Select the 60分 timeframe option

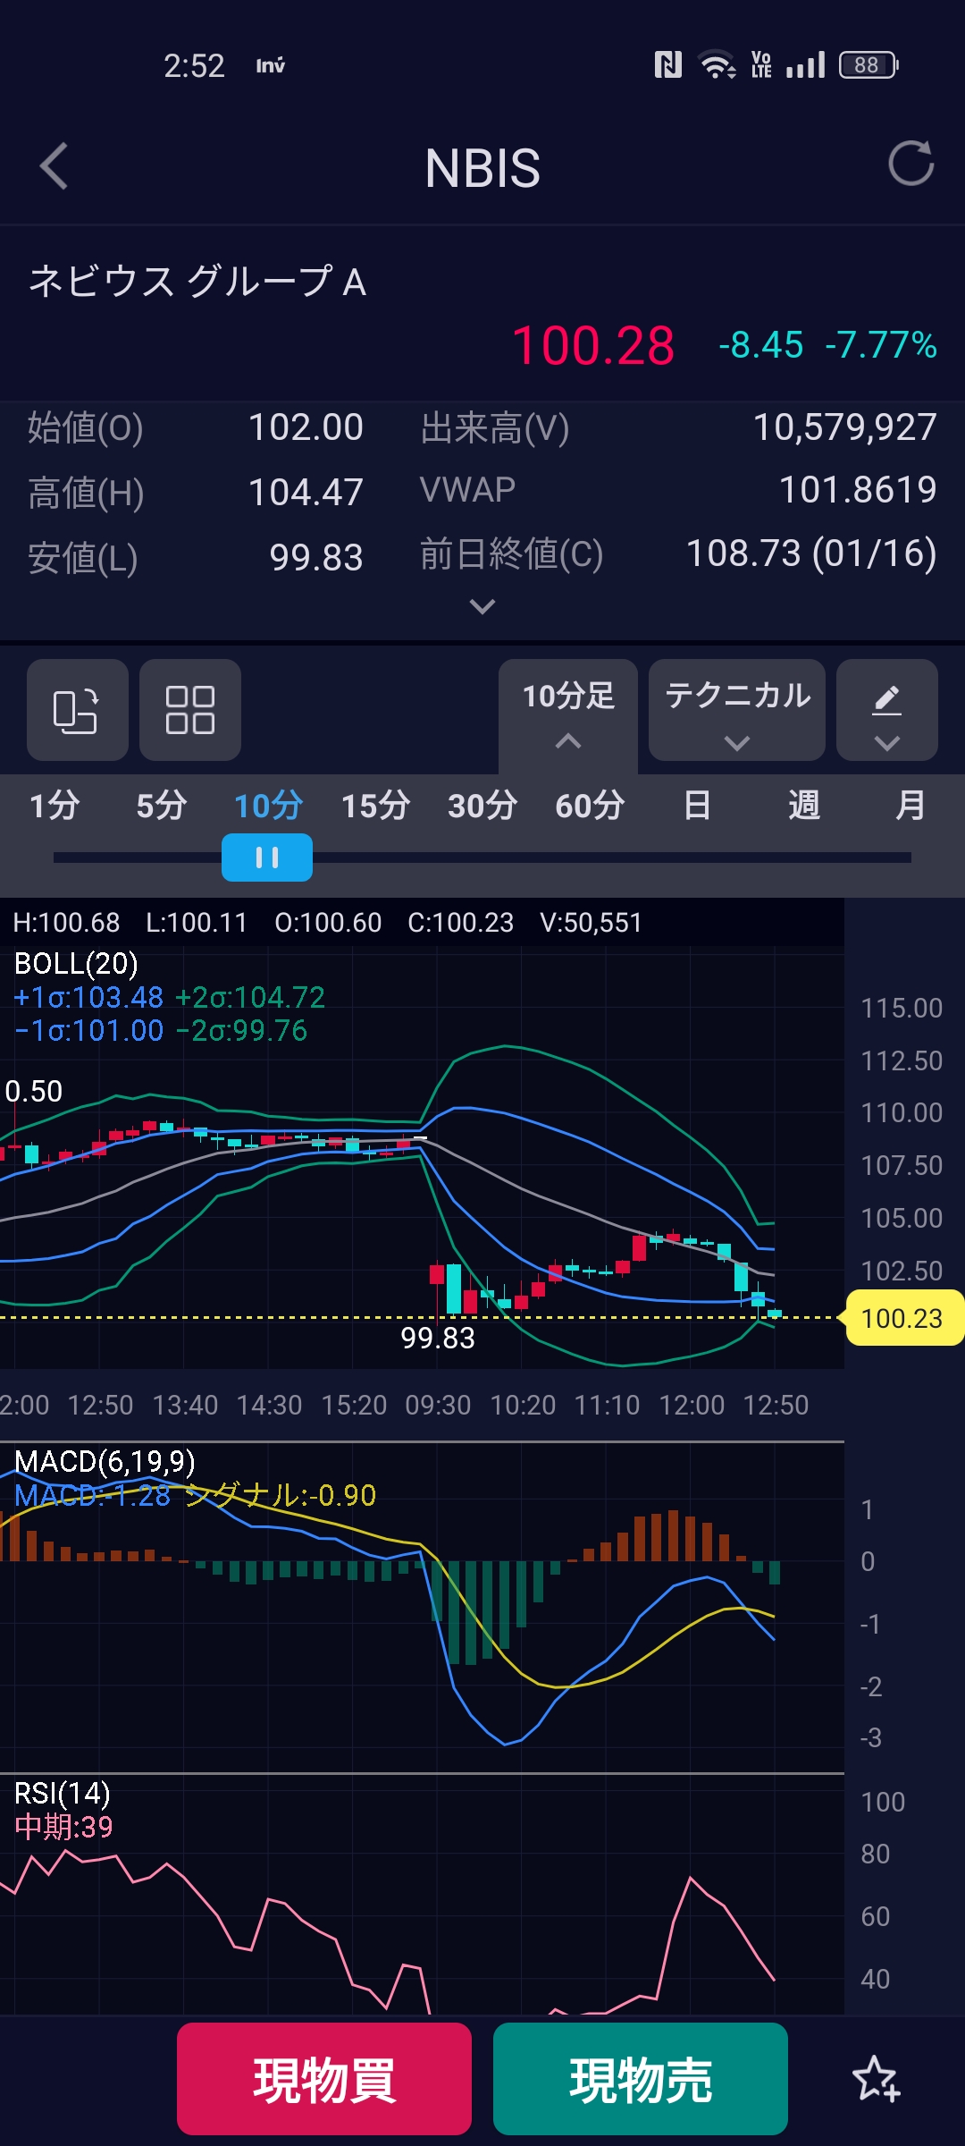590,806
